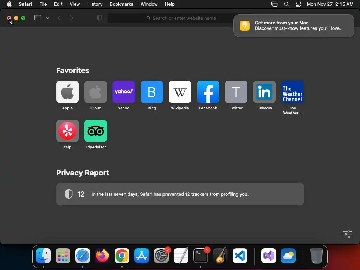Go forward with the forward arrow
Screen dimensions: 360x270
click(x=71, y=18)
